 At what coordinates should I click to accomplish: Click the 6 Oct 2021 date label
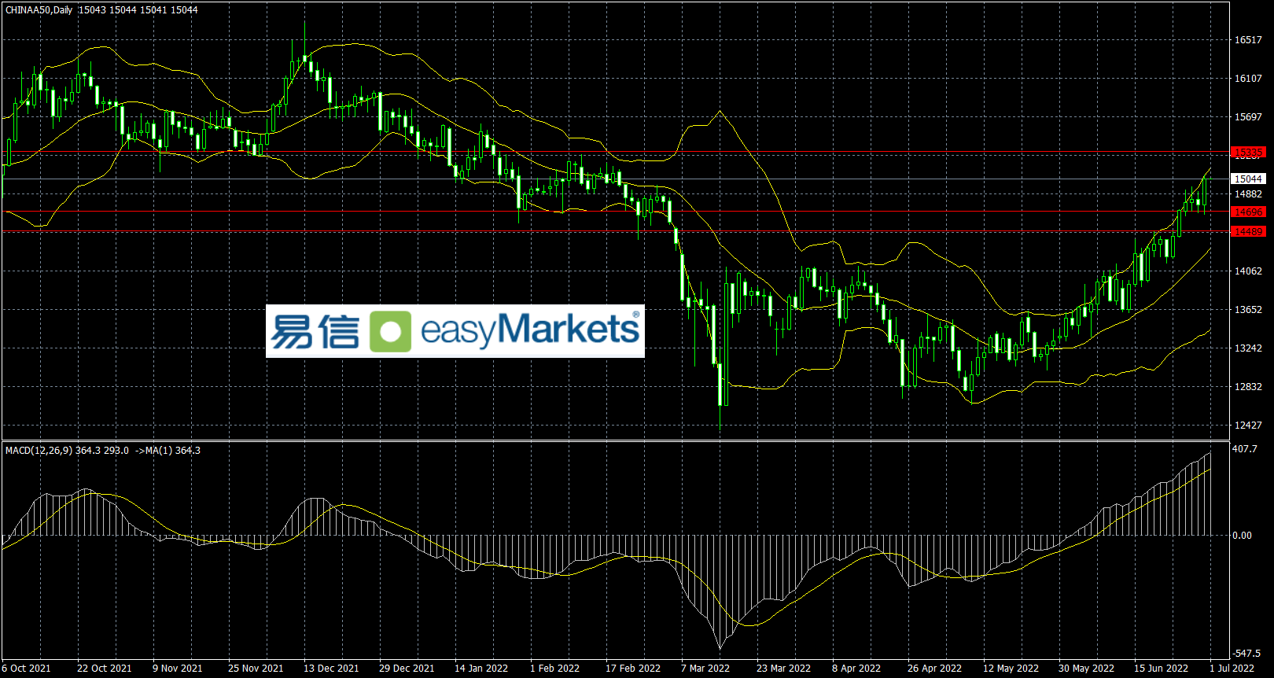pyautogui.click(x=28, y=668)
